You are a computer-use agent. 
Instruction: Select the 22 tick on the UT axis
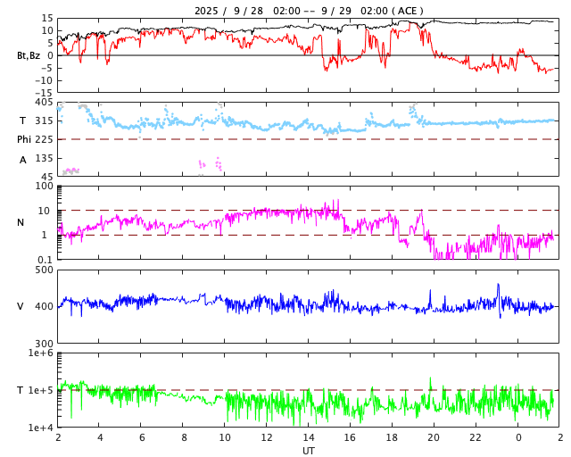(x=476, y=438)
